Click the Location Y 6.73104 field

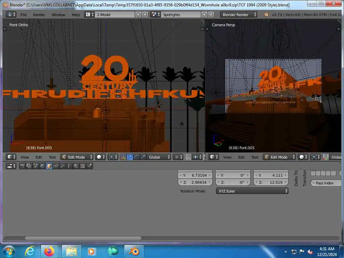(195, 175)
